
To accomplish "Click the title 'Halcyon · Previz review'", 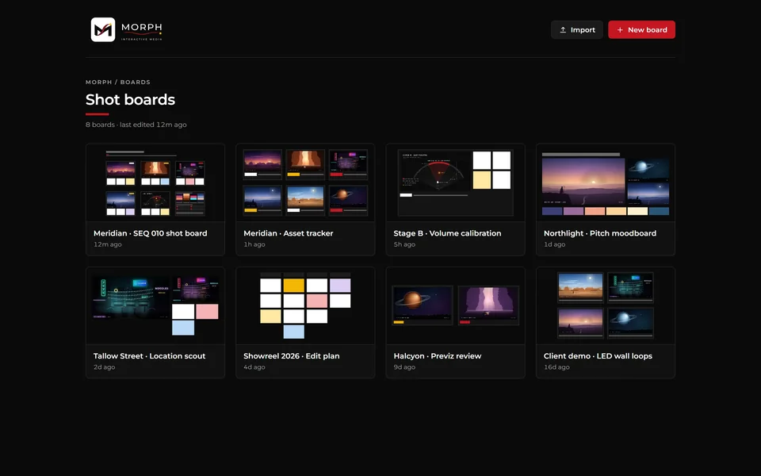I will (438, 356).
